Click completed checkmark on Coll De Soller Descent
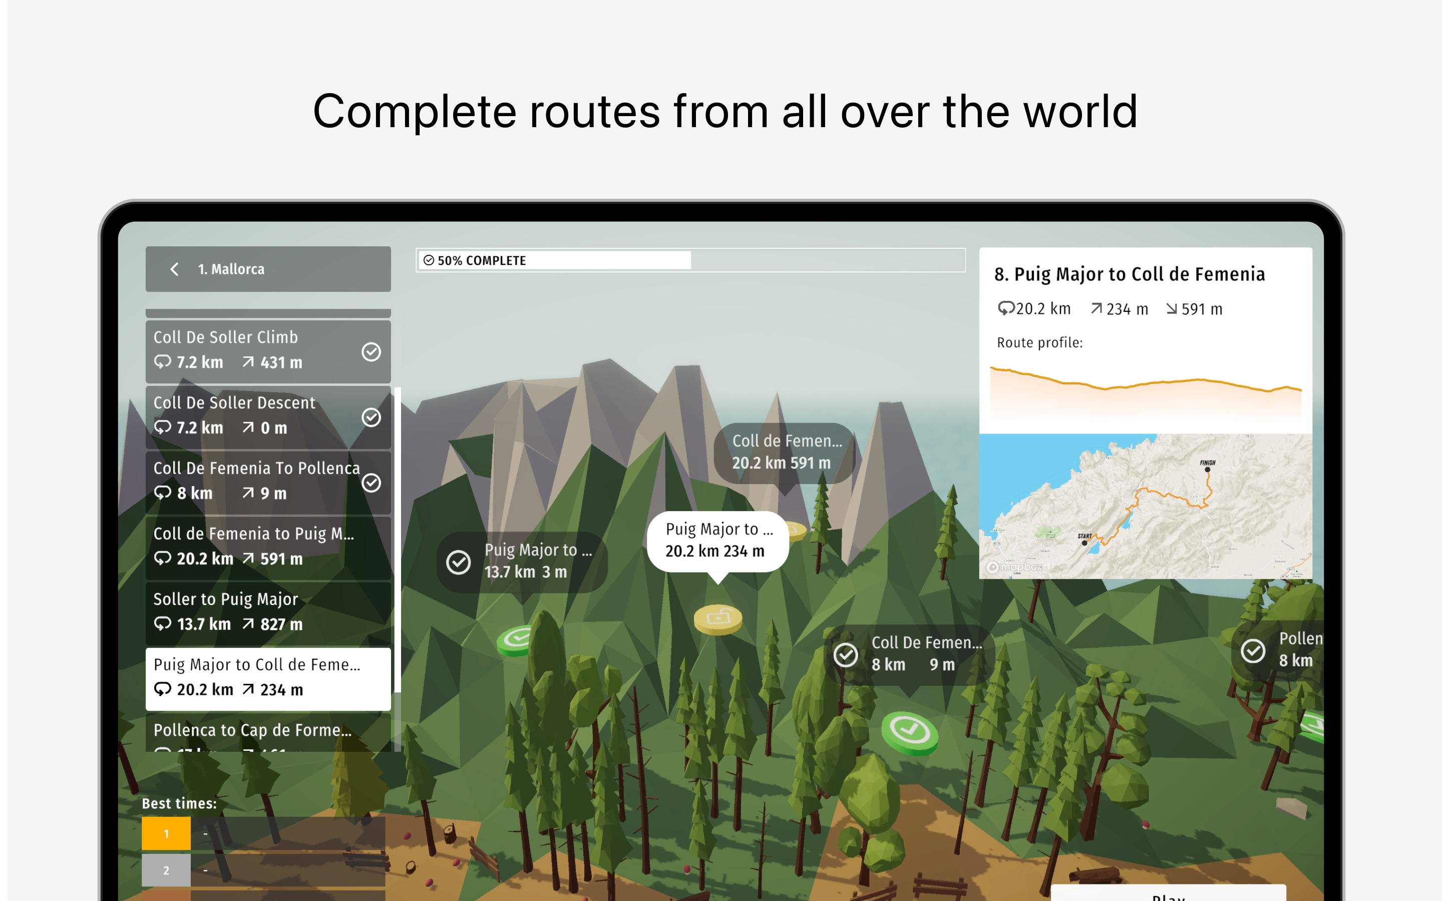The image size is (1442, 901). point(371,418)
